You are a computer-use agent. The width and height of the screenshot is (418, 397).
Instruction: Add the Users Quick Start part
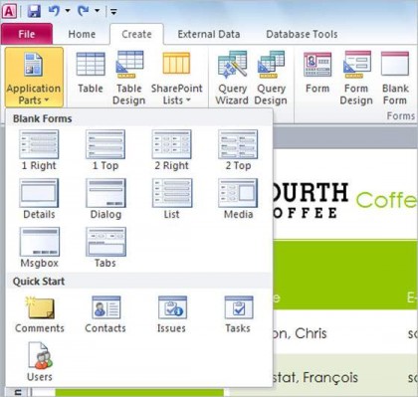pos(40,362)
